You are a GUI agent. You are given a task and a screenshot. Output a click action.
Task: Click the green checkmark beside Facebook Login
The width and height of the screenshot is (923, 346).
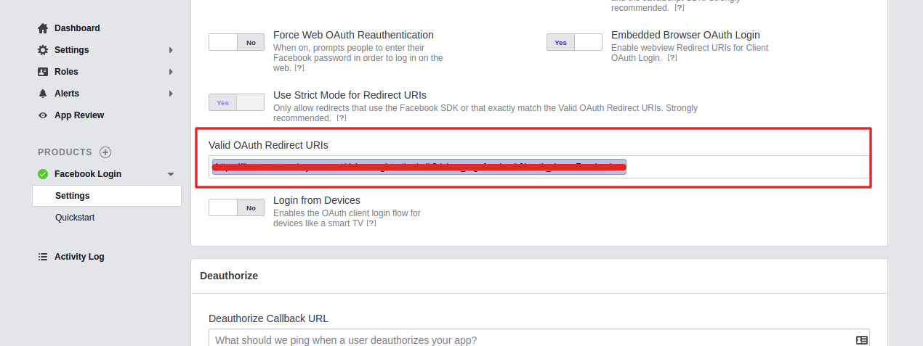tap(43, 174)
